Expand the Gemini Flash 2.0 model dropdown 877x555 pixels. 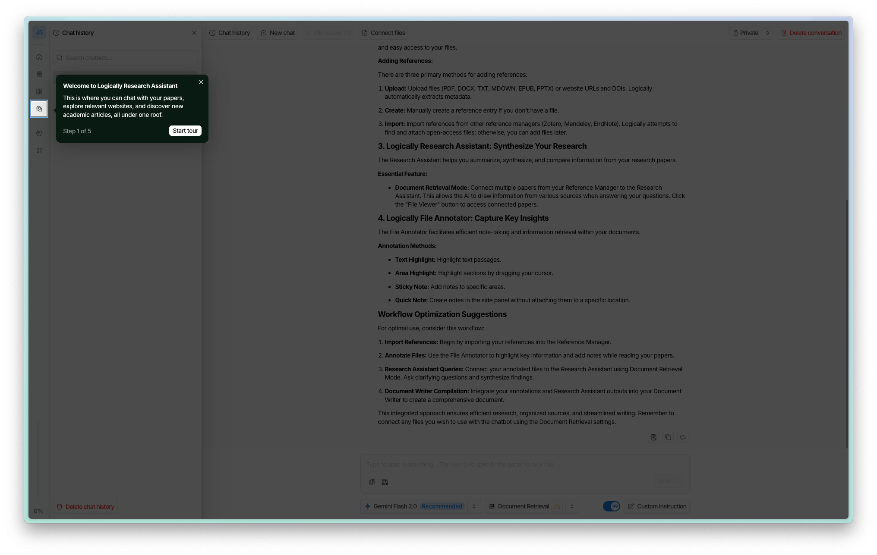point(474,506)
